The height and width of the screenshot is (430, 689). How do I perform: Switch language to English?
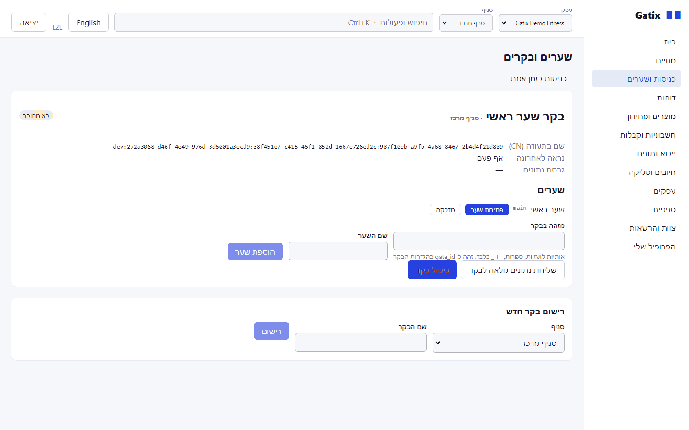click(89, 22)
